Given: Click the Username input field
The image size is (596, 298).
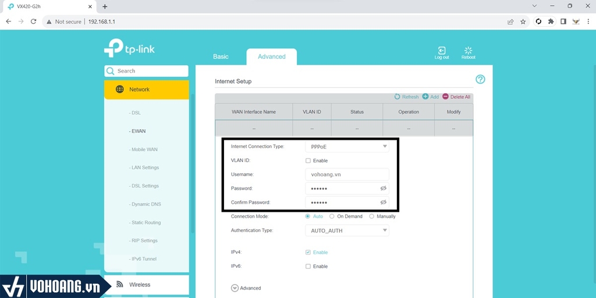Looking at the screenshot, I should pyautogui.click(x=347, y=175).
